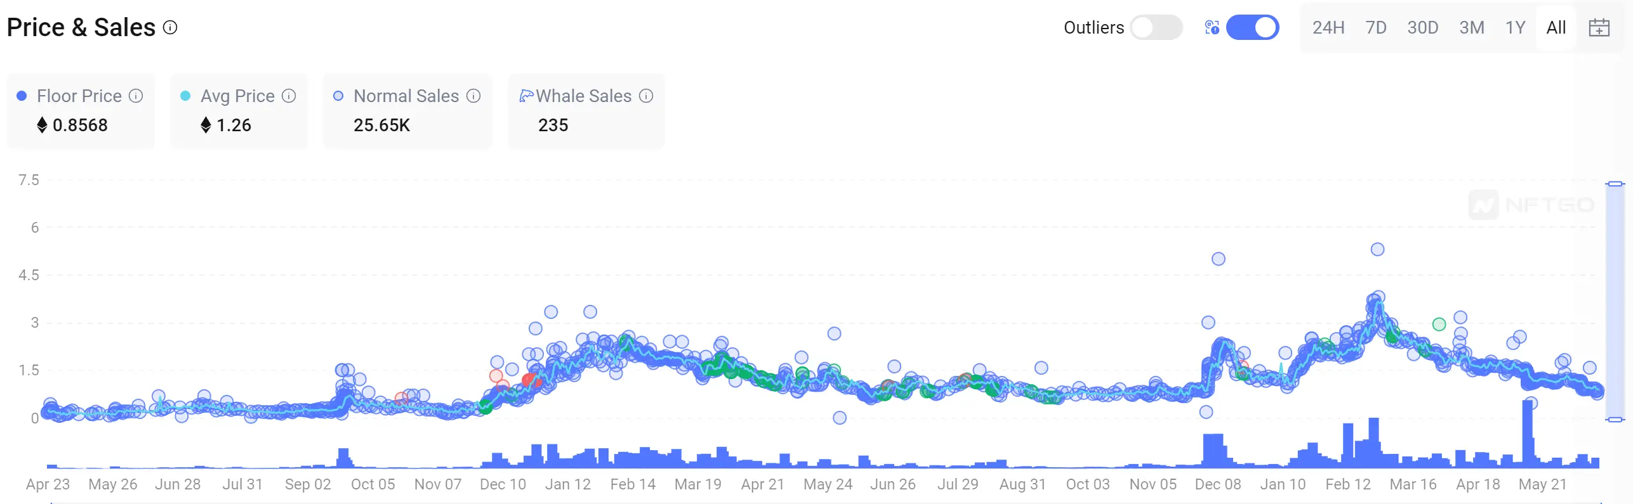Switch to the 30D time range
1633x504 pixels.
1422,28
